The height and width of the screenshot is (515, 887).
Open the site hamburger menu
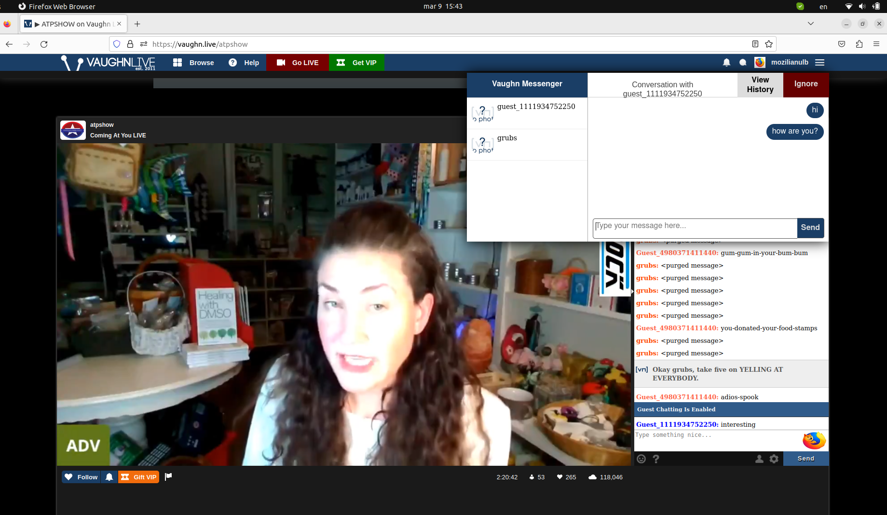pyautogui.click(x=819, y=62)
